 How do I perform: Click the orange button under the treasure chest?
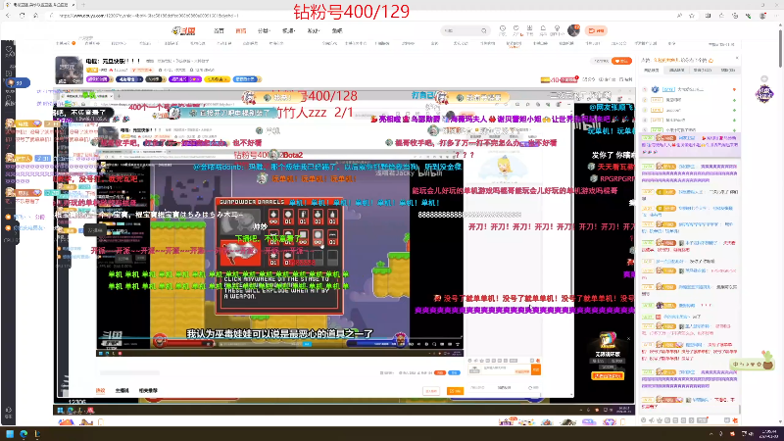tap(607, 376)
